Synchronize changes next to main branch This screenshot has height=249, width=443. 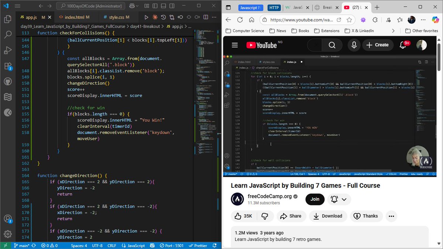34,245
